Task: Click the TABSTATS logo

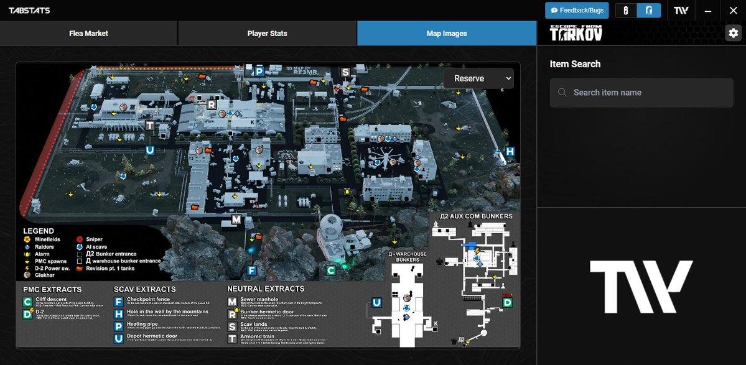Action: pyautogui.click(x=29, y=11)
